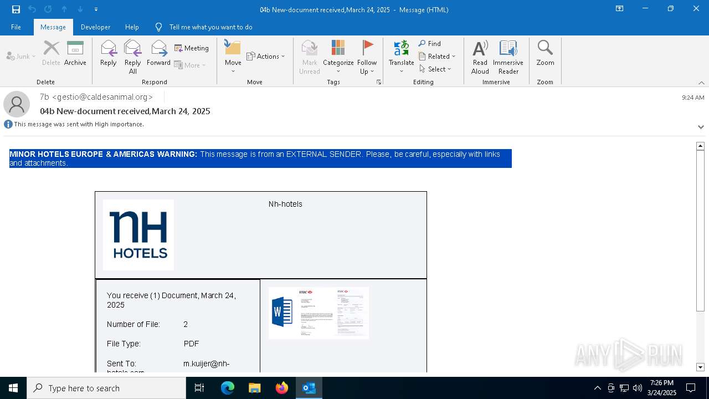Reply to the sender

pyautogui.click(x=109, y=53)
